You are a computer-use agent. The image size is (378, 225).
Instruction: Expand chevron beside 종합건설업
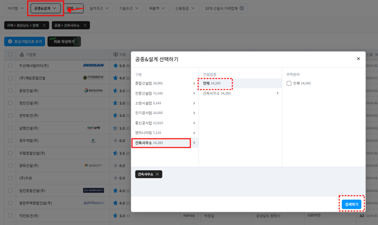tap(194, 83)
